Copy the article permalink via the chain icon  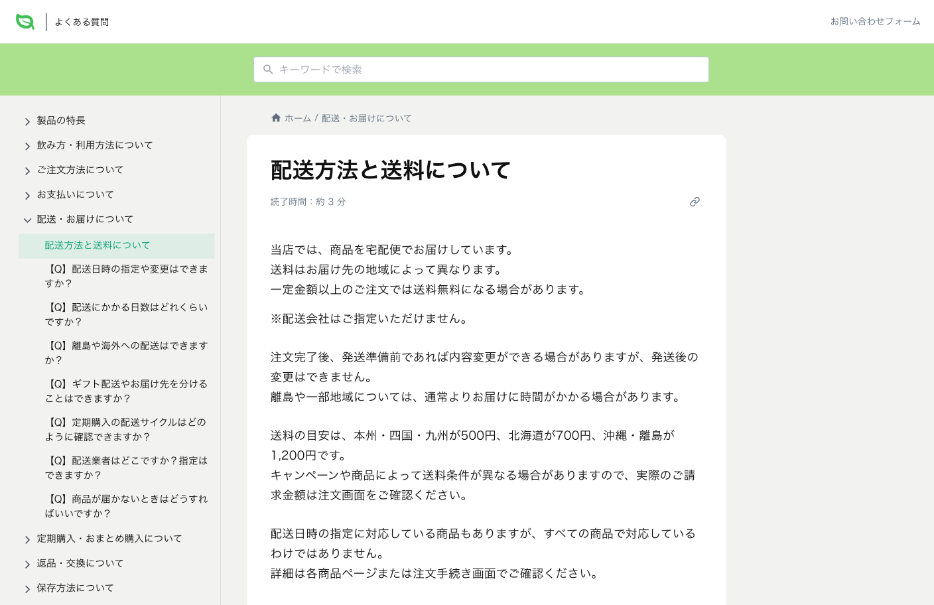pos(695,202)
